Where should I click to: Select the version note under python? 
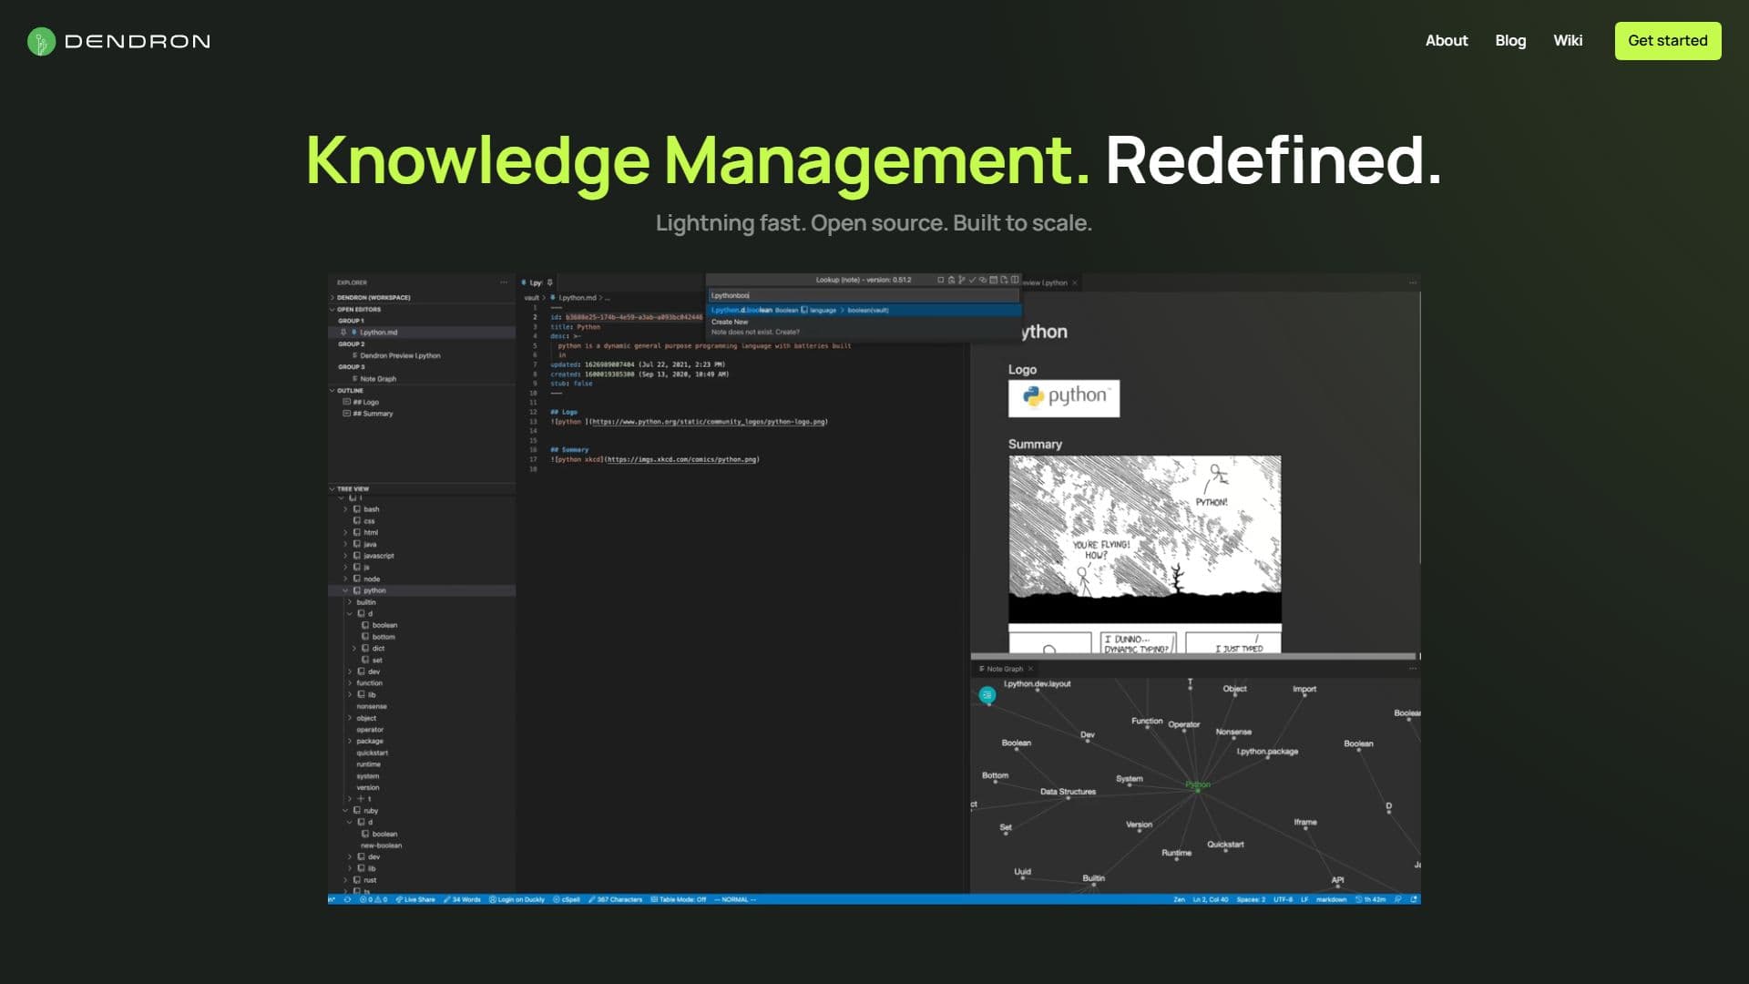pos(368,788)
